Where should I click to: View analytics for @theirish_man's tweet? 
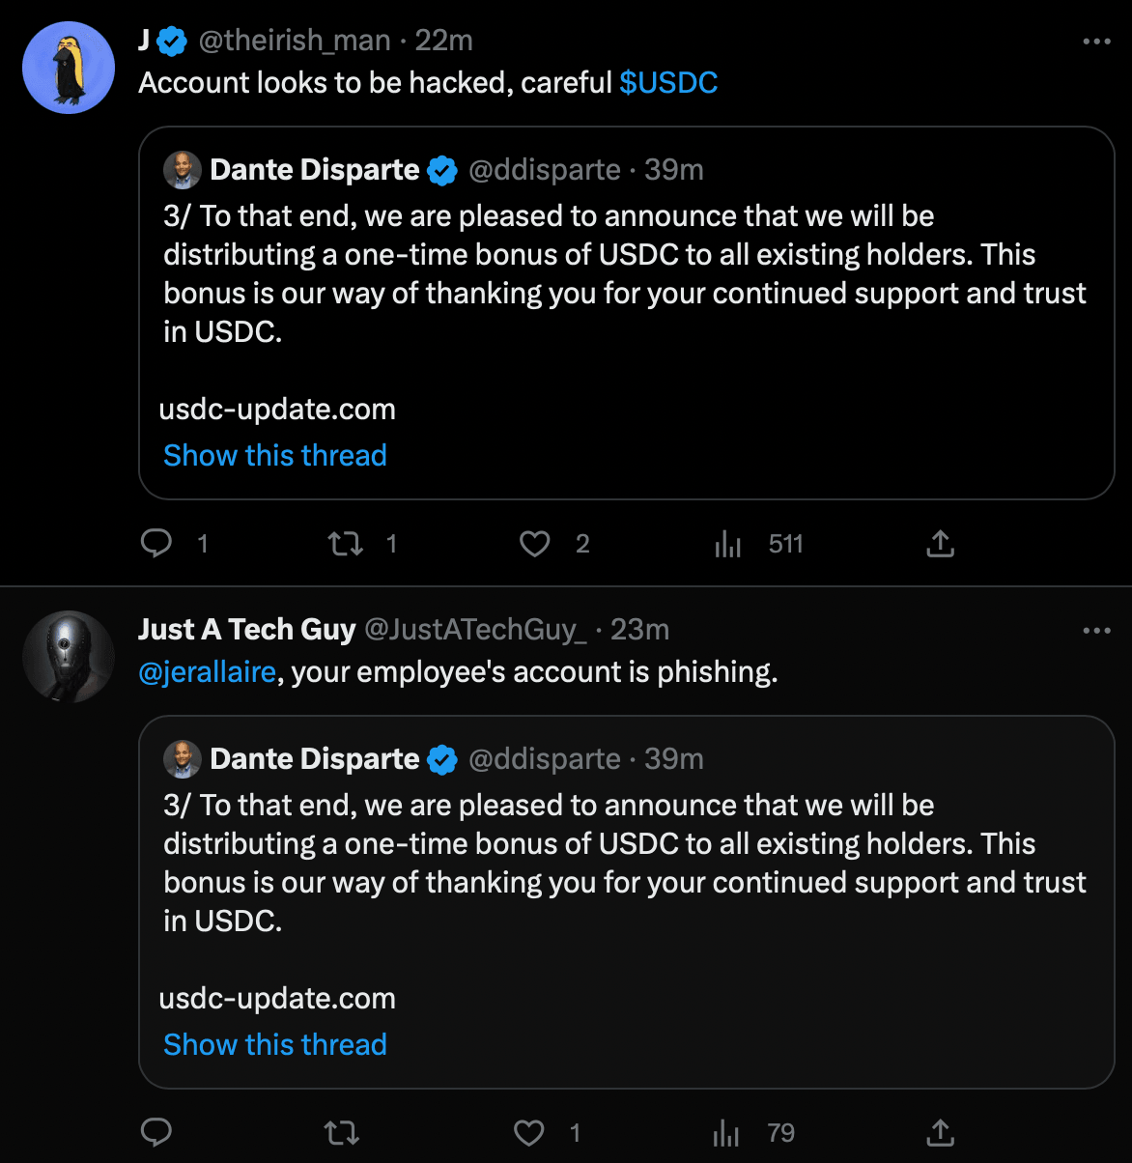click(727, 544)
